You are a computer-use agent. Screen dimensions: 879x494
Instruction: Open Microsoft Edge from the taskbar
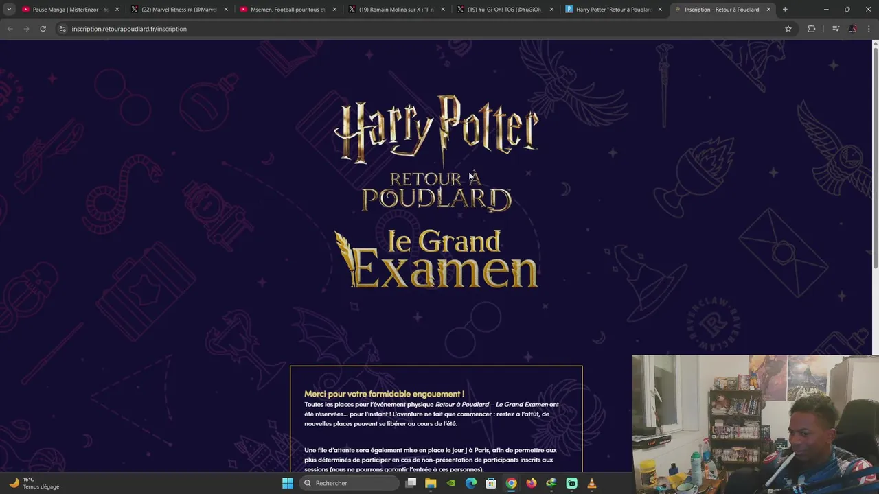coord(471,483)
